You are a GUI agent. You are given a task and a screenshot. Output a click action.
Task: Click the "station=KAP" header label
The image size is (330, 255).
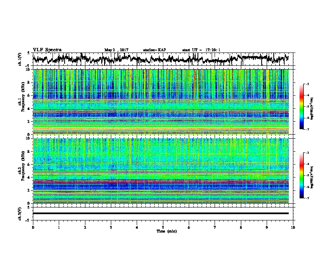155,50
